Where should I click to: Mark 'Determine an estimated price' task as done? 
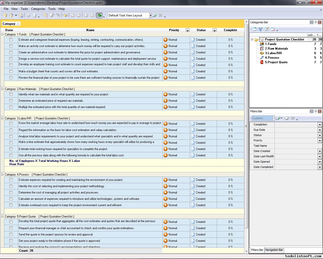tap(11, 101)
